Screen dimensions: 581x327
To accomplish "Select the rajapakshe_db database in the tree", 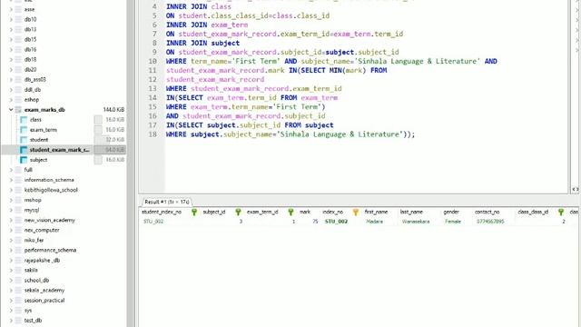I will 43,260.
